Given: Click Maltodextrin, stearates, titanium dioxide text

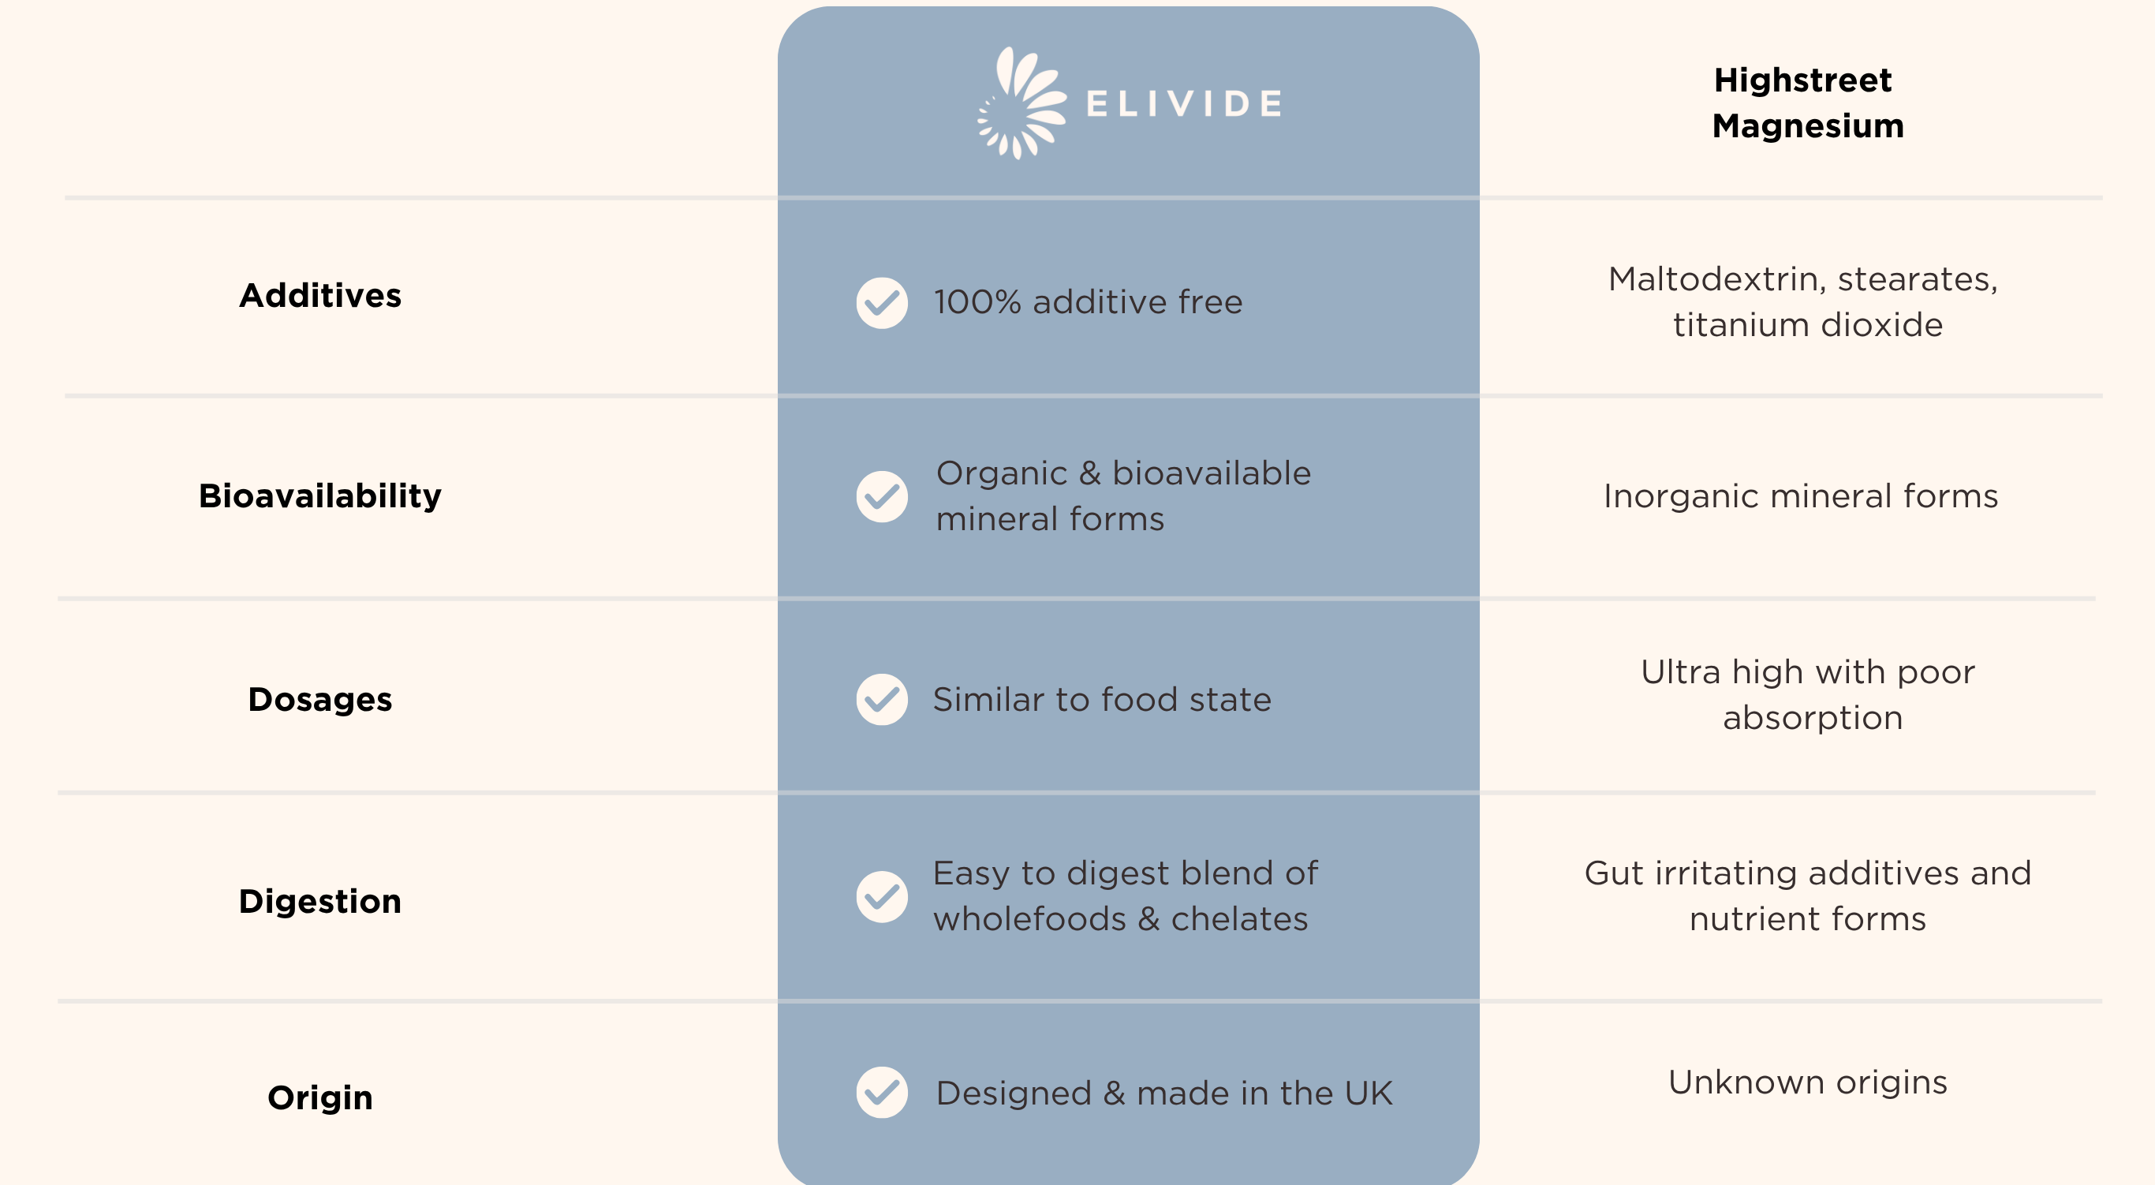Looking at the screenshot, I should click(1804, 301).
